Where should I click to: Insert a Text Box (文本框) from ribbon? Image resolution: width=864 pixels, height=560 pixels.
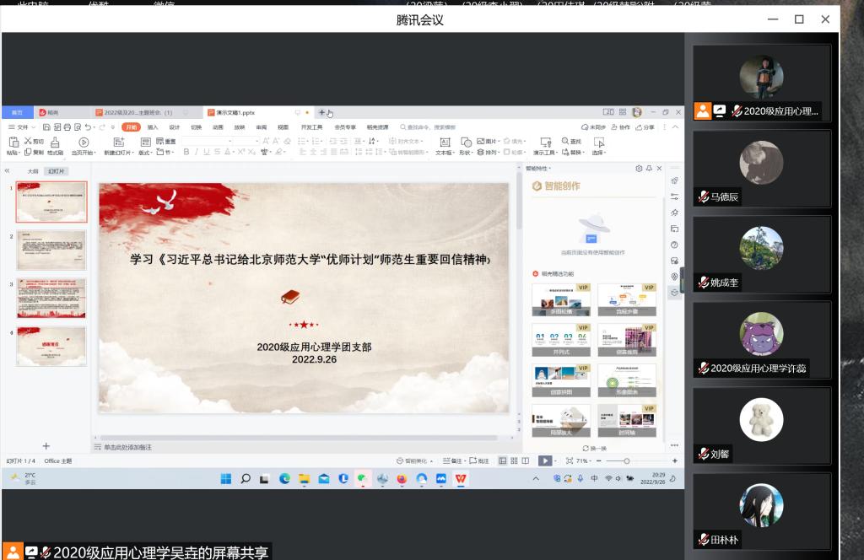click(444, 143)
